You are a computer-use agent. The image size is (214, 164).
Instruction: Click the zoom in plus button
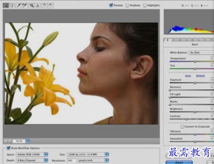pos(10,141)
